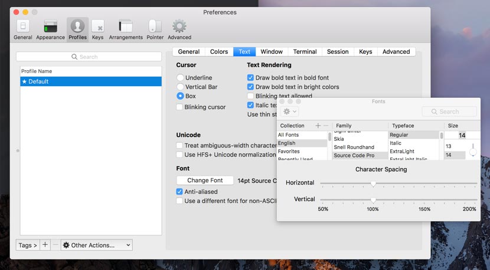This screenshot has width=490, height=270.
Task: Open the Fonts panel gear action menu
Action: coord(290,111)
